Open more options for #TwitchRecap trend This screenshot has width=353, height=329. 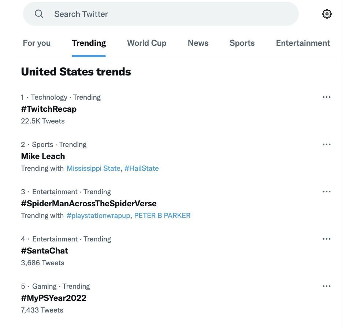point(326,97)
